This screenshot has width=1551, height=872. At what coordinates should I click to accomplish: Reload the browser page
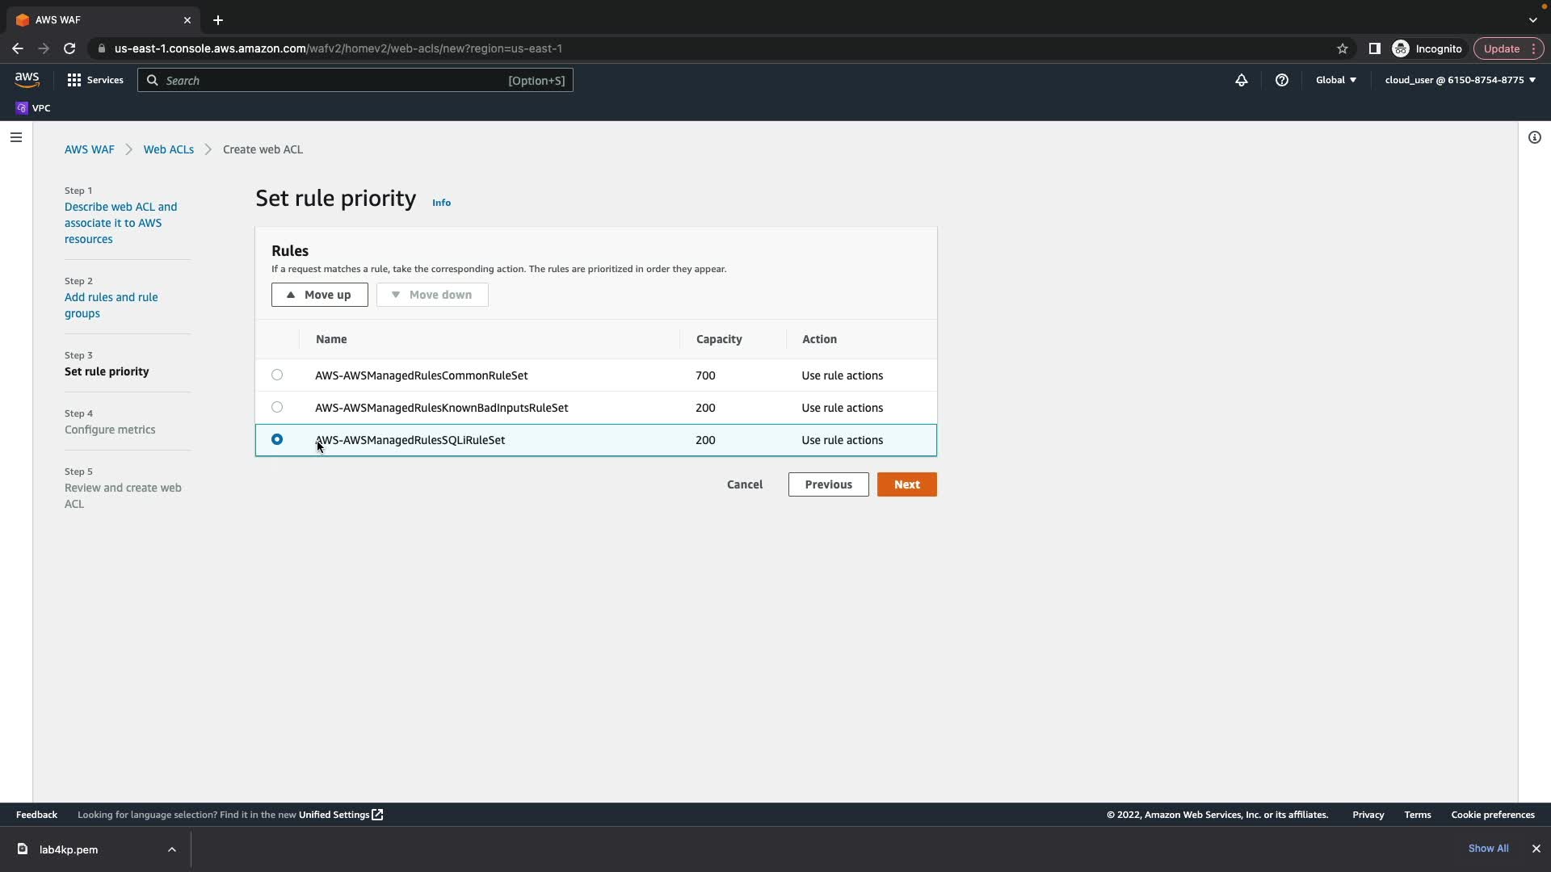point(69,48)
